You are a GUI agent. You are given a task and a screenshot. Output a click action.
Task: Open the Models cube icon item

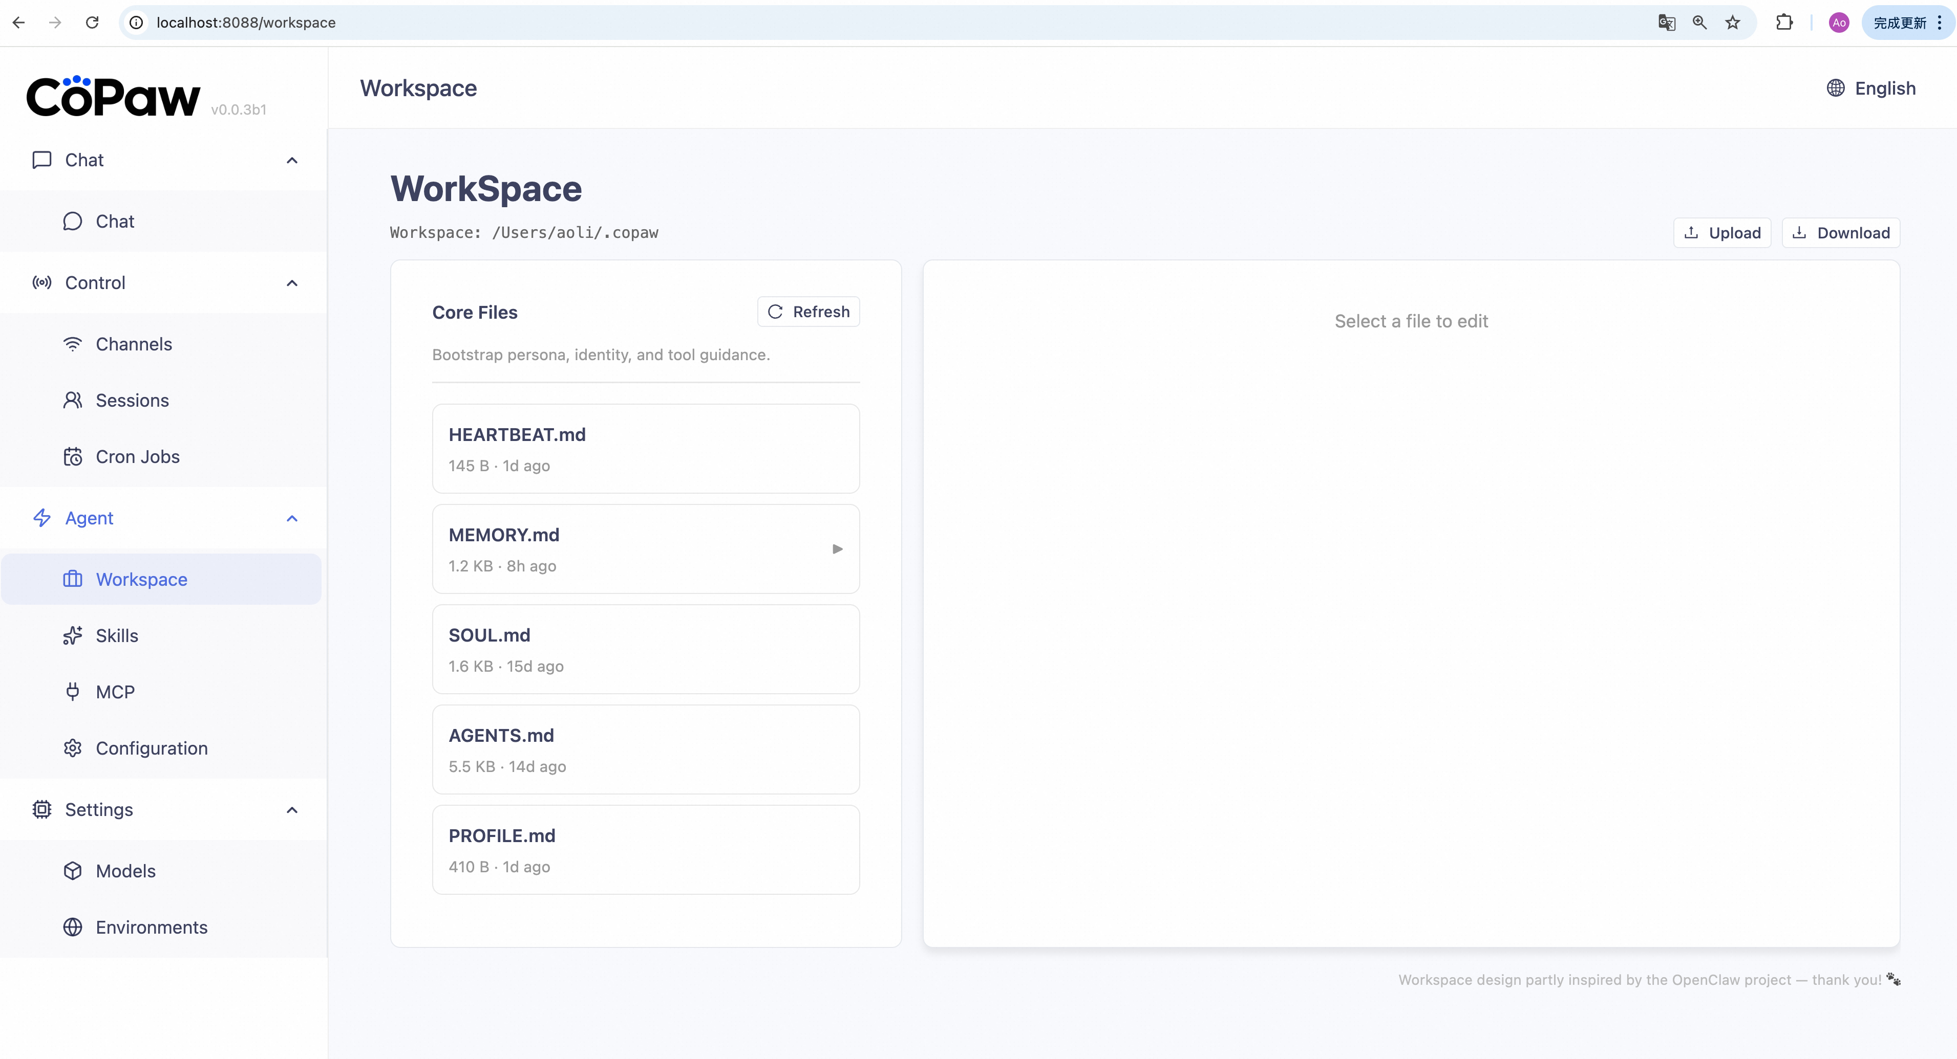125,871
